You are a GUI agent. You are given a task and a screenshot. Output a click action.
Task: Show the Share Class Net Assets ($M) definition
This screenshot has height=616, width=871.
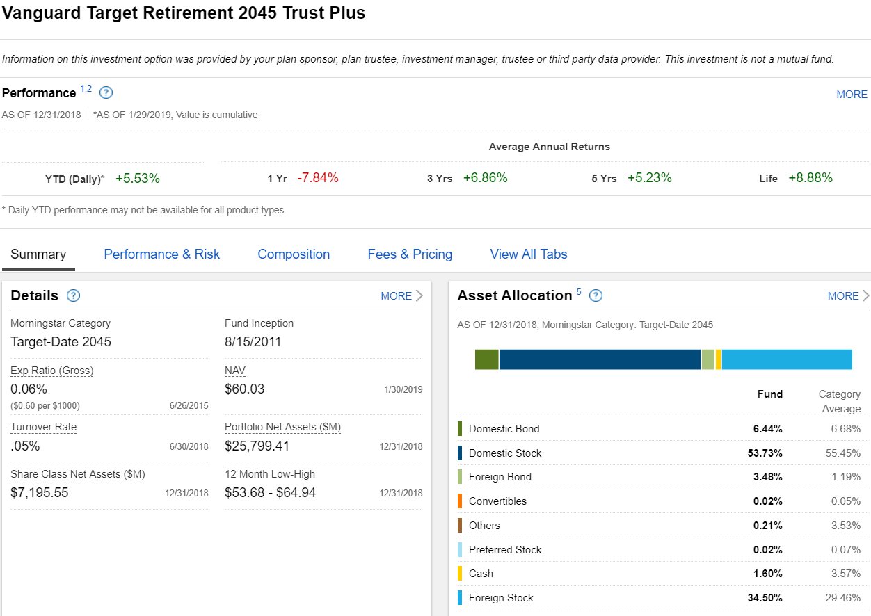[x=78, y=474]
